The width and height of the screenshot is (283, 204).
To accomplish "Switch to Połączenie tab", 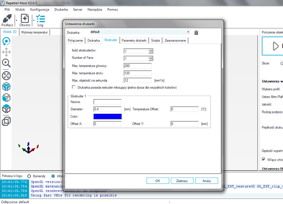I will (x=75, y=41).
